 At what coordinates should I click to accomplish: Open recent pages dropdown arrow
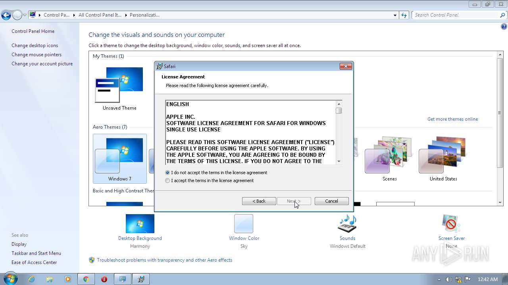click(25, 15)
